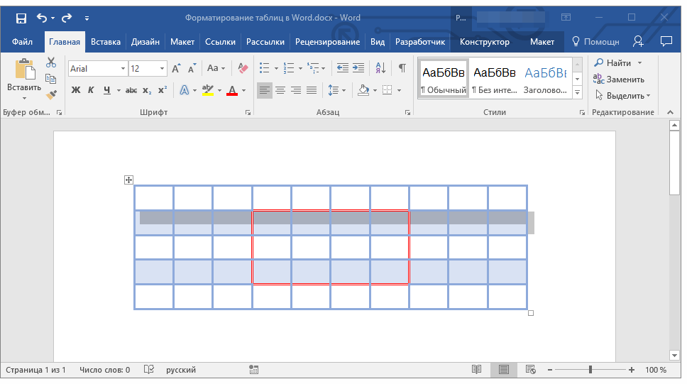This screenshot has width=687, height=384.
Task: Open the font size dropdown
Action: [x=163, y=69]
